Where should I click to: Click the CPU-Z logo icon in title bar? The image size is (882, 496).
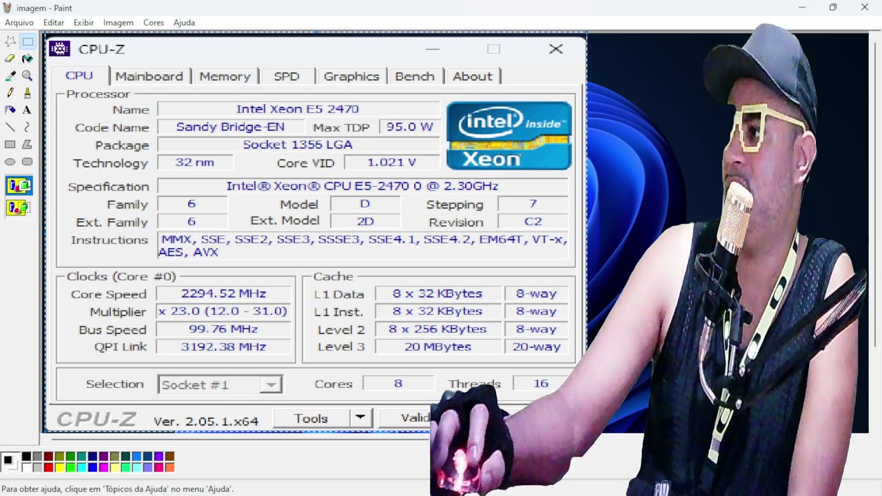[59, 49]
